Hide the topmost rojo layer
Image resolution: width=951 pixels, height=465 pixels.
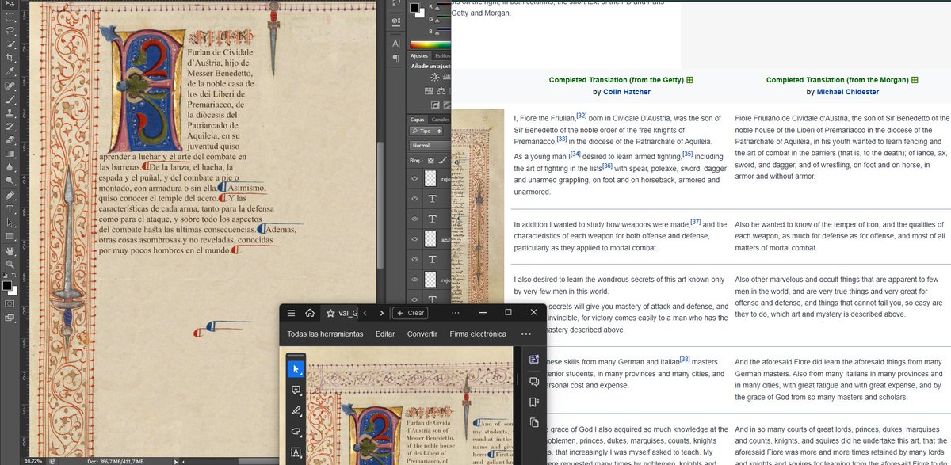click(414, 179)
